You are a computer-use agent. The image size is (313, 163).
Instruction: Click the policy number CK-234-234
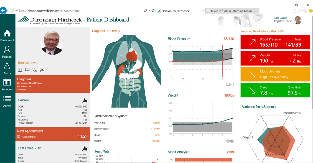coord(81,123)
